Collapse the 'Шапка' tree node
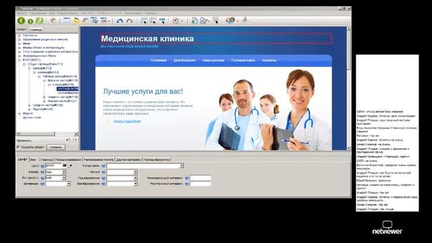 tap(29, 68)
